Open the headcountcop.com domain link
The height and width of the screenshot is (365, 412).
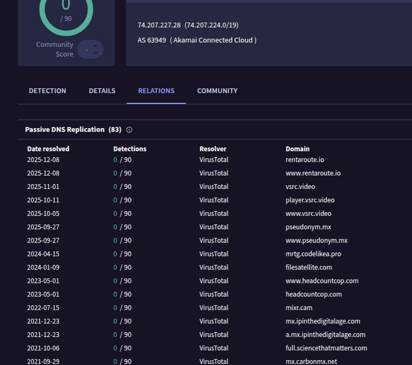pyautogui.click(x=314, y=294)
